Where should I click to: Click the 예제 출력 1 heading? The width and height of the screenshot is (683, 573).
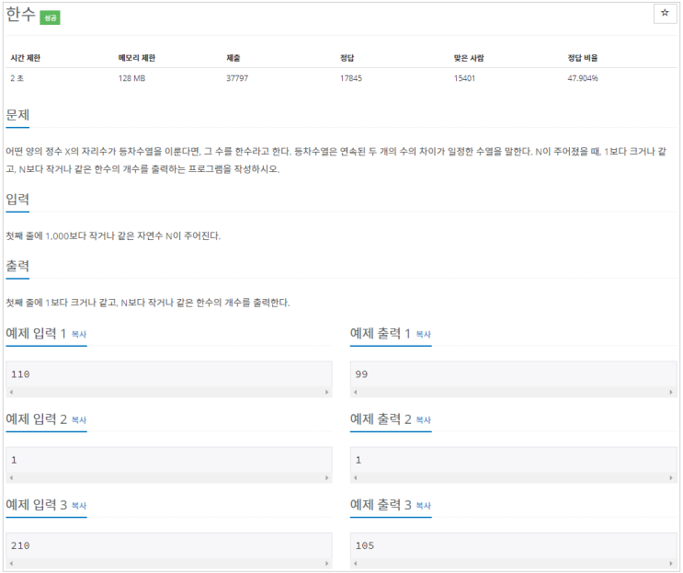click(381, 334)
